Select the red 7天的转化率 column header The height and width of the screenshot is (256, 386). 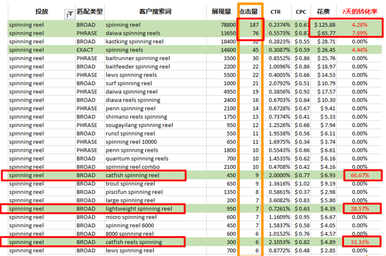point(360,11)
